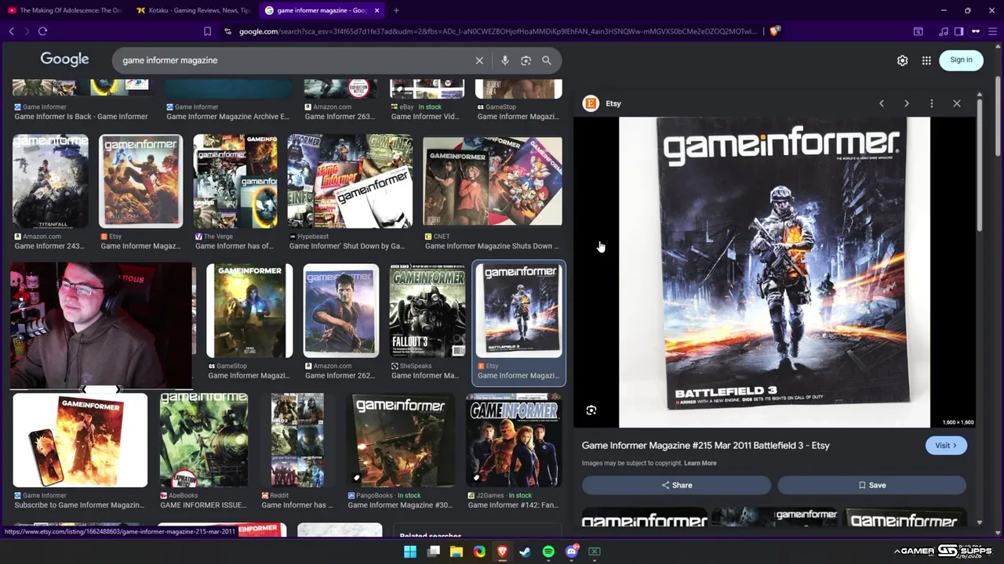Viewport: 1004px width, 564px height.
Task: Select the Fantastic Four cover from J2Games
Action: 514,440
